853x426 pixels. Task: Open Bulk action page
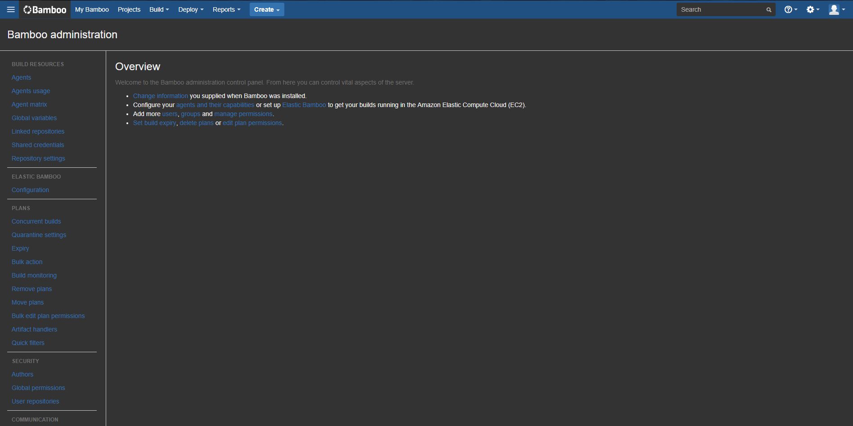click(x=27, y=262)
